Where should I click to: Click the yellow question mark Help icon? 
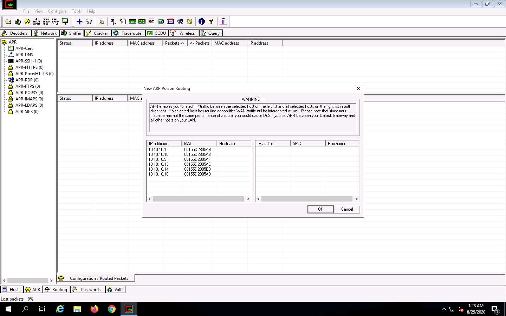pos(211,21)
